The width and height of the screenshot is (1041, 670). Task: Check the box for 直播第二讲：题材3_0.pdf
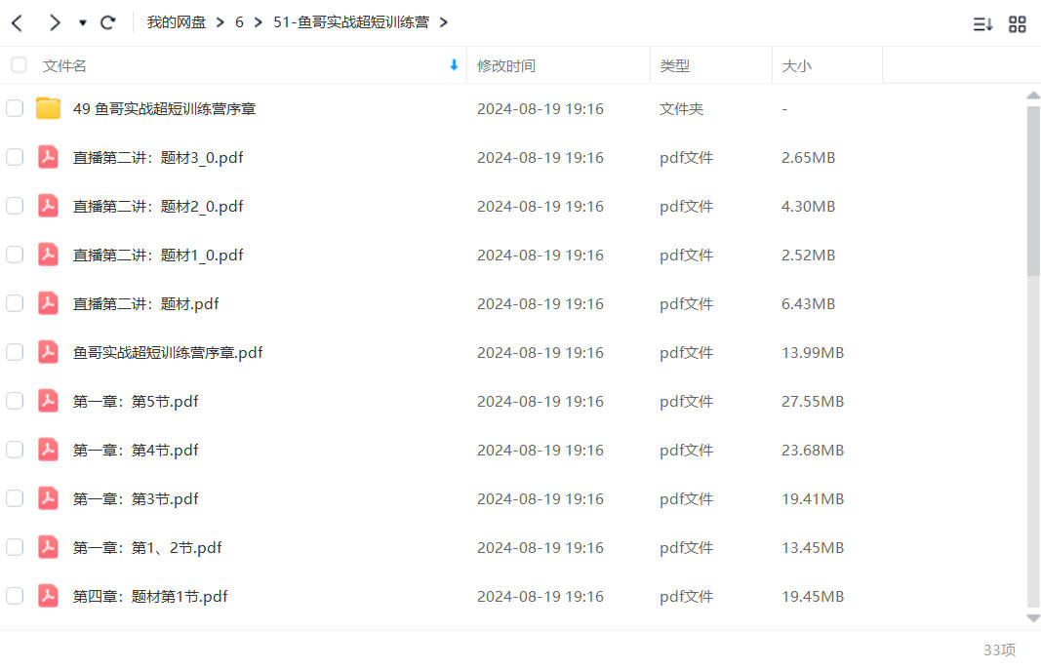[15, 157]
